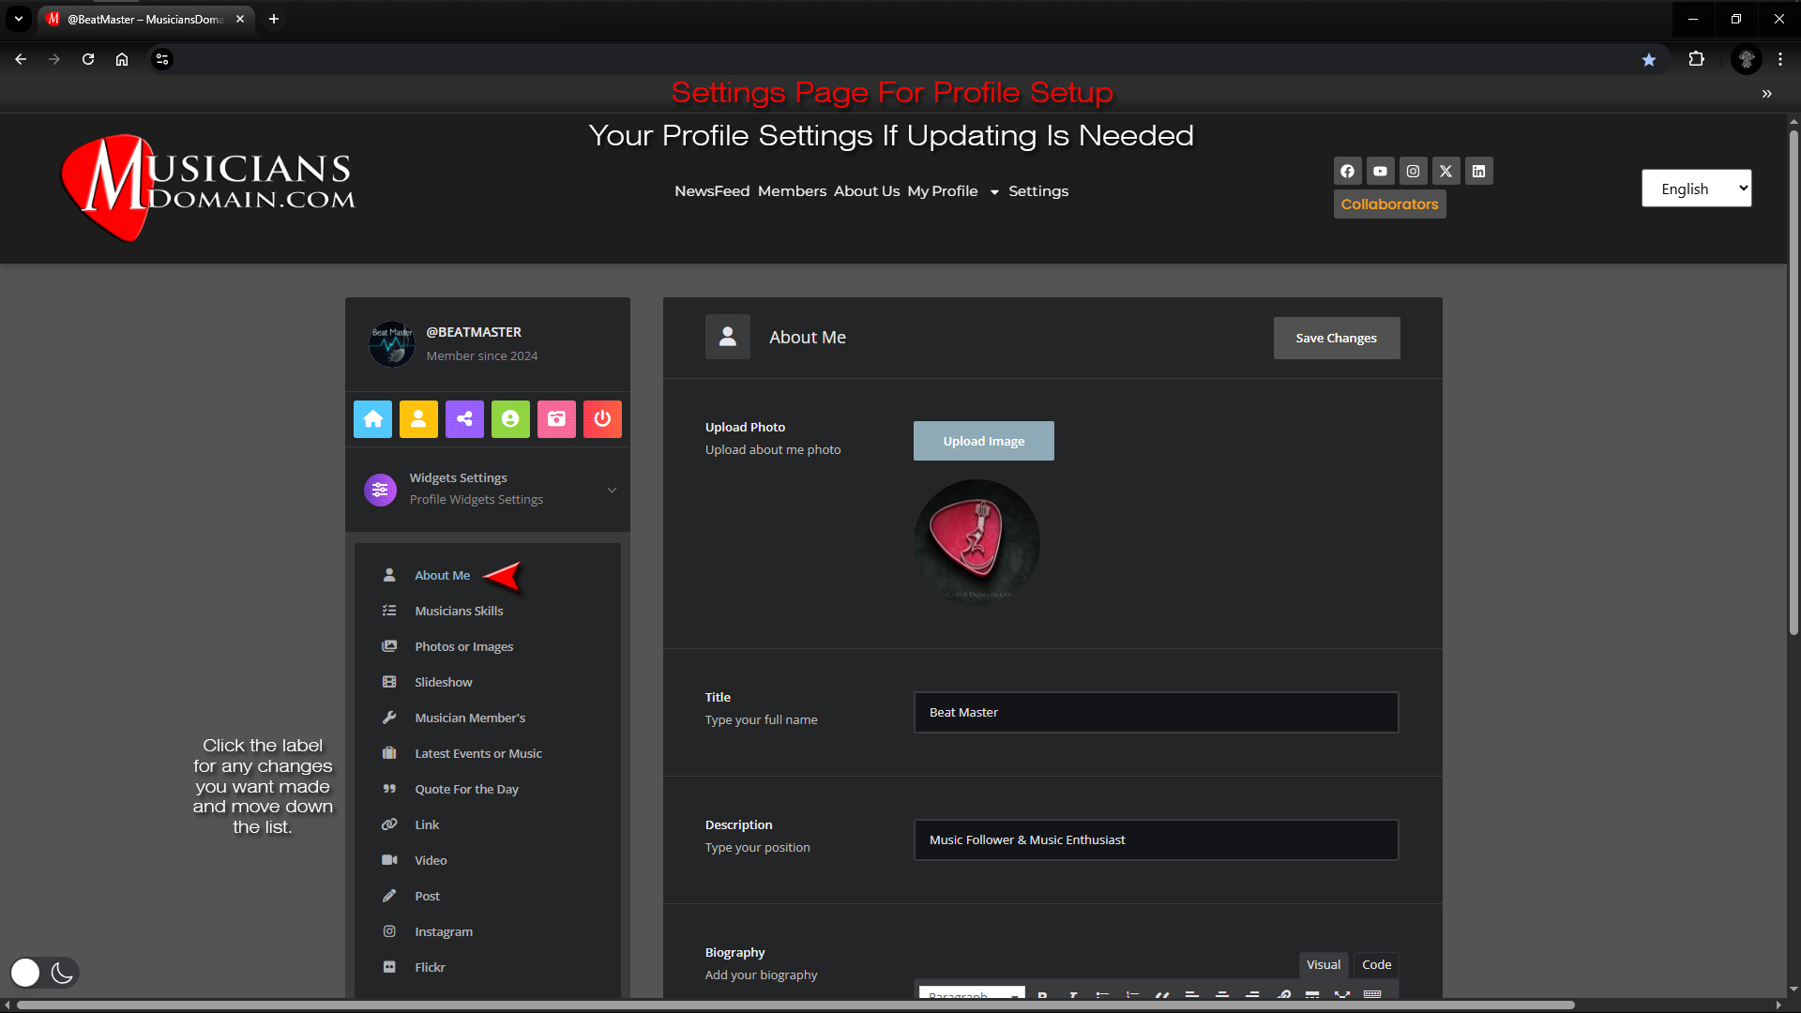
Task: Click the yellow user profile icon button
Action: click(418, 419)
